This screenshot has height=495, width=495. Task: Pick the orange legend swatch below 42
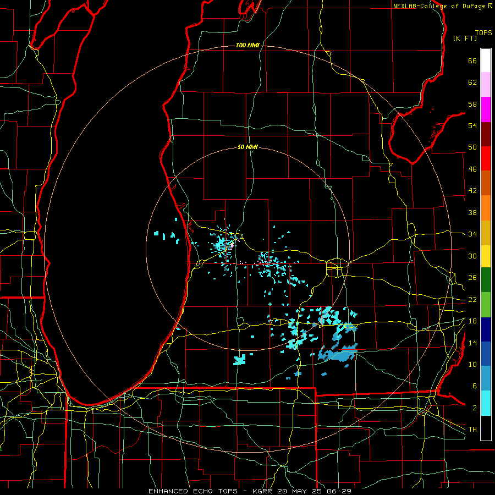coord(486,208)
